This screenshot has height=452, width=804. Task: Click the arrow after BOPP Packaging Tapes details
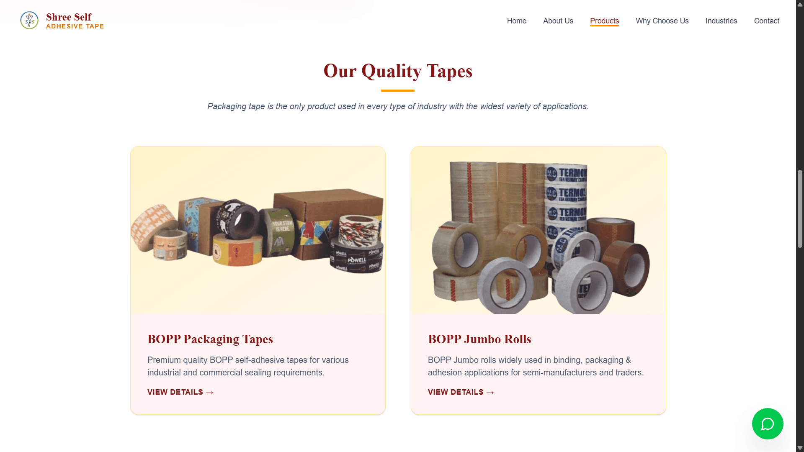pos(210,393)
